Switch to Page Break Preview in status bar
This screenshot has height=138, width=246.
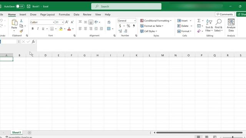point(215,137)
